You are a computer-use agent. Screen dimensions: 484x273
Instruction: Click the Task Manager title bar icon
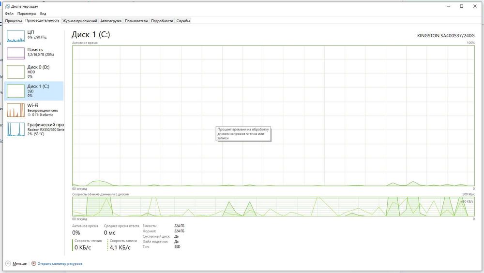[7, 6]
